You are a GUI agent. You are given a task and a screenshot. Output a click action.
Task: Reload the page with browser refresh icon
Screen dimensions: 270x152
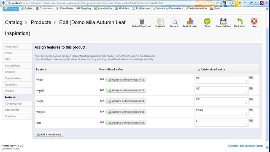(x=218, y=3)
